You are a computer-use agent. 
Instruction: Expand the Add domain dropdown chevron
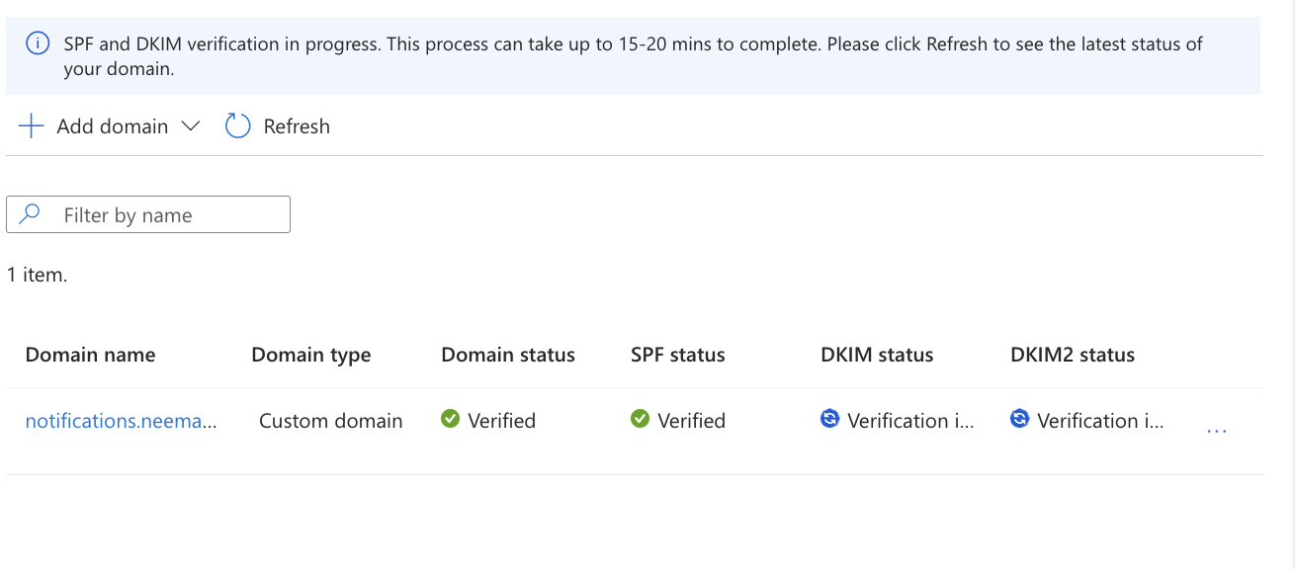point(191,126)
